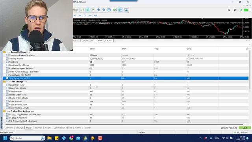Zoom out of the chart
252x142 pixels.
(x=104, y=10)
